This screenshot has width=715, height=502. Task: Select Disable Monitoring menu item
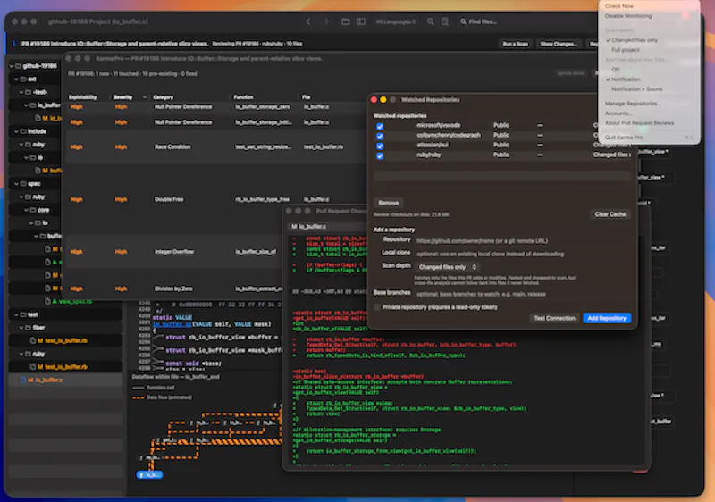click(x=628, y=16)
